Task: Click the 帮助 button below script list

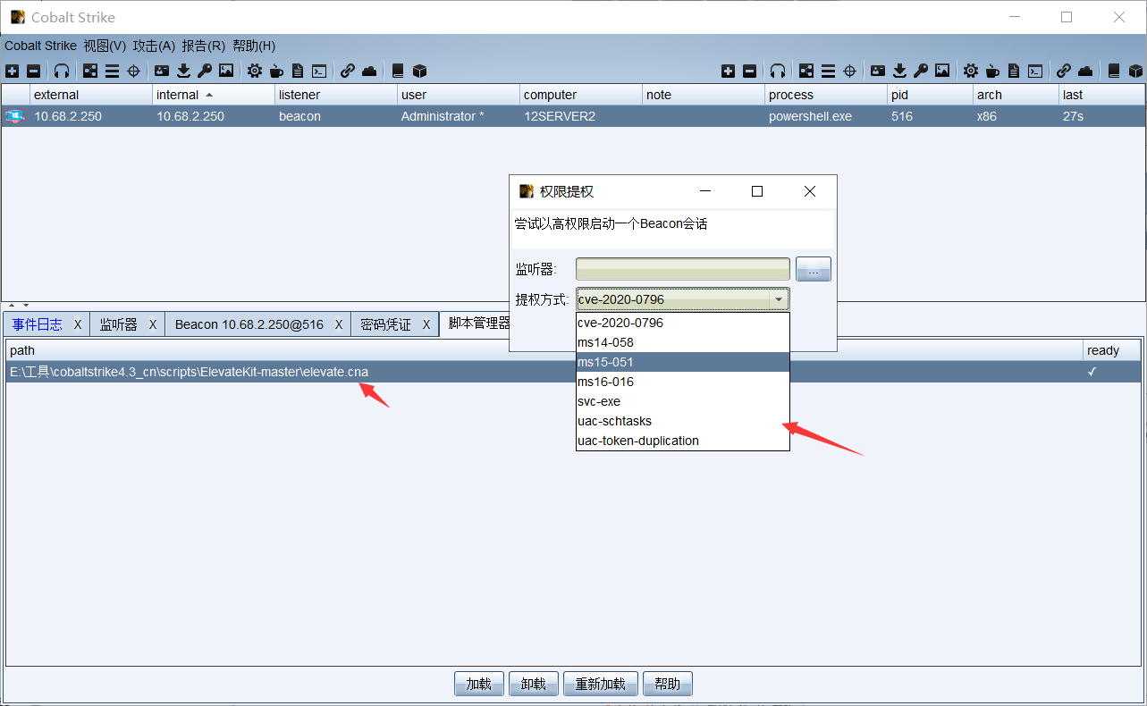Action: [x=668, y=684]
